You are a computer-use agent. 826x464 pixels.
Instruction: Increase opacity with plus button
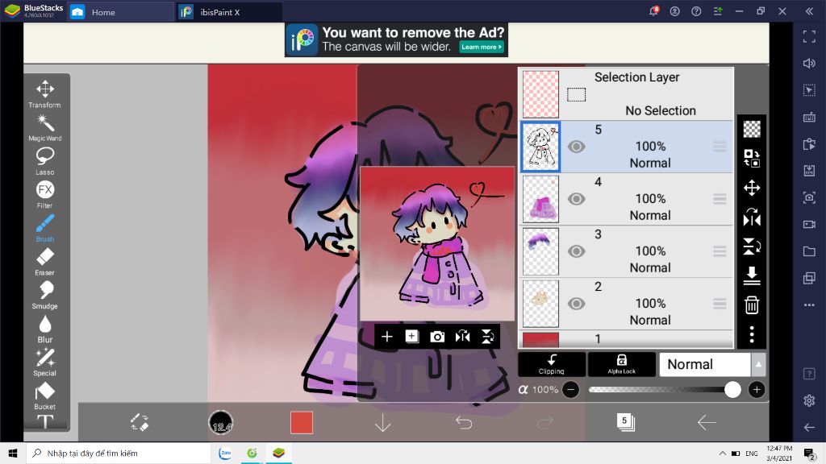(x=757, y=390)
